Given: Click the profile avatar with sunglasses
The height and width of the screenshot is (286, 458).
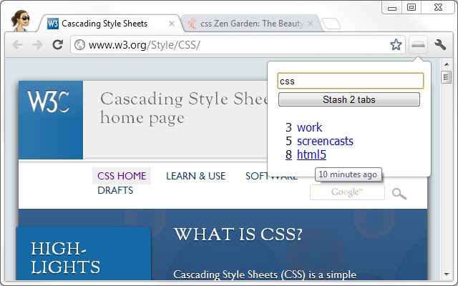Looking at the screenshot, I should click(x=21, y=21).
